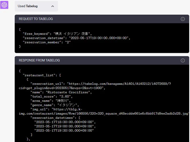
Task: Select the reservation_member "2" line
Action: pos(47,42)
